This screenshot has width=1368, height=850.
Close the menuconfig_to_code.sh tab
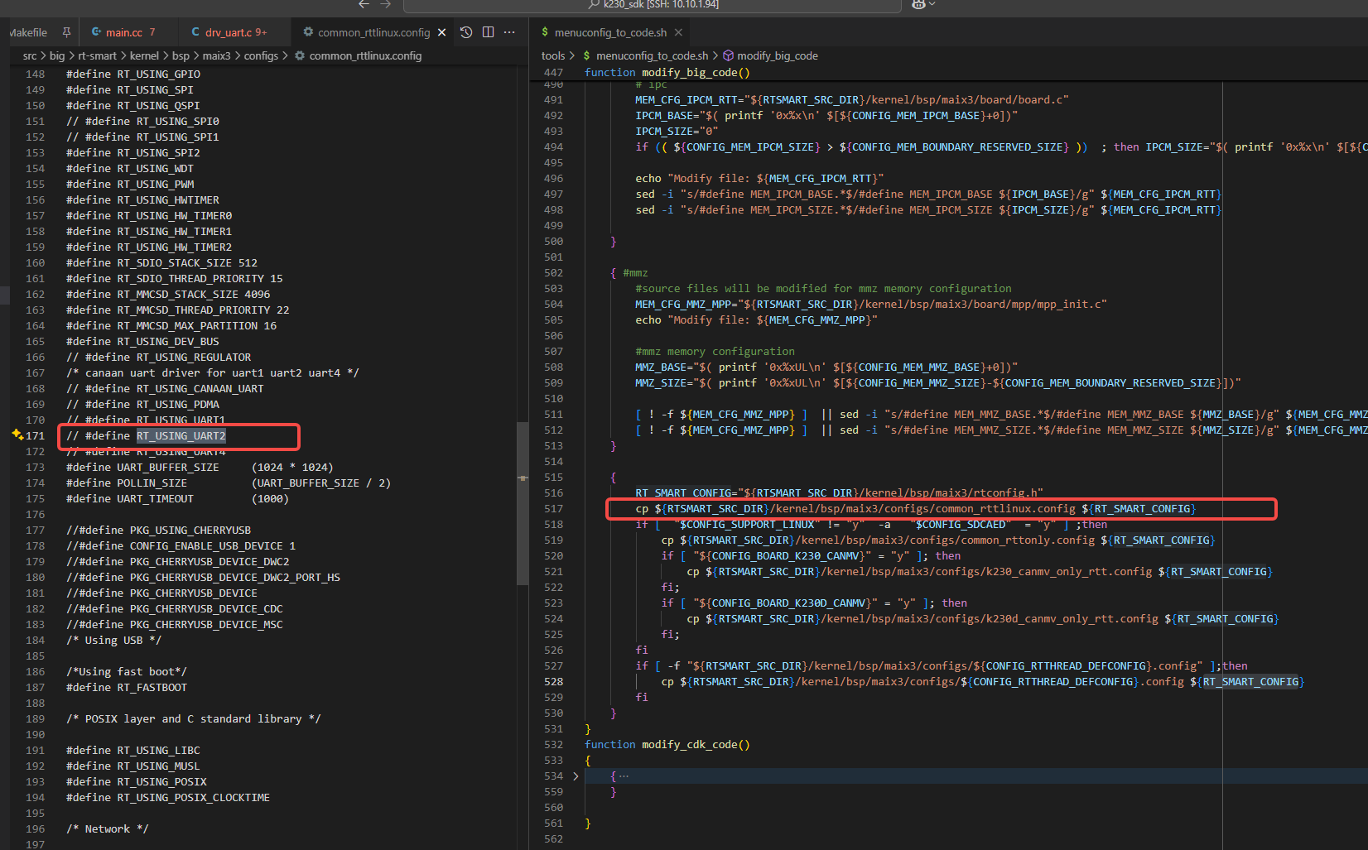(678, 32)
